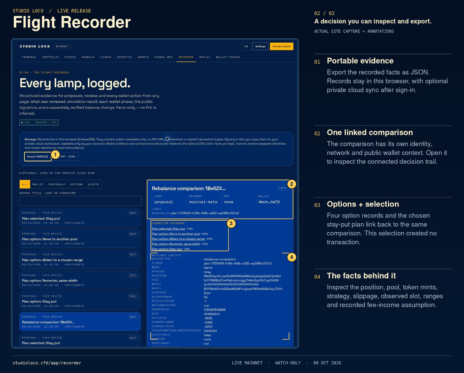
Task: Open Settings in the site header
Action: (x=260, y=46)
